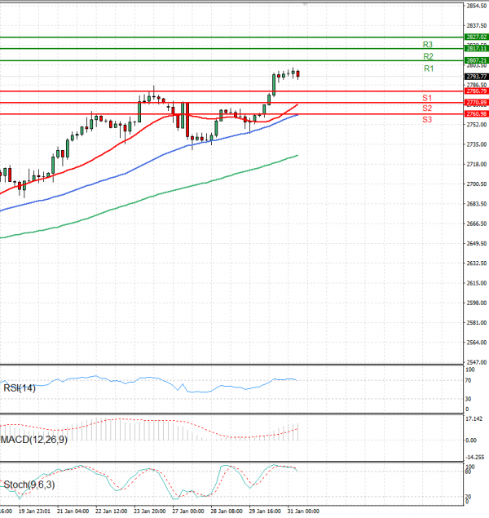Select the 2827.02 green price tag
Screen dimensions: 489x518
pos(476,37)
